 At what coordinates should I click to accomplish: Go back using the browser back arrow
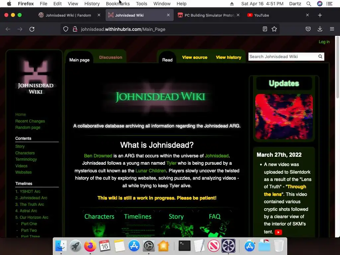(8, 29)
